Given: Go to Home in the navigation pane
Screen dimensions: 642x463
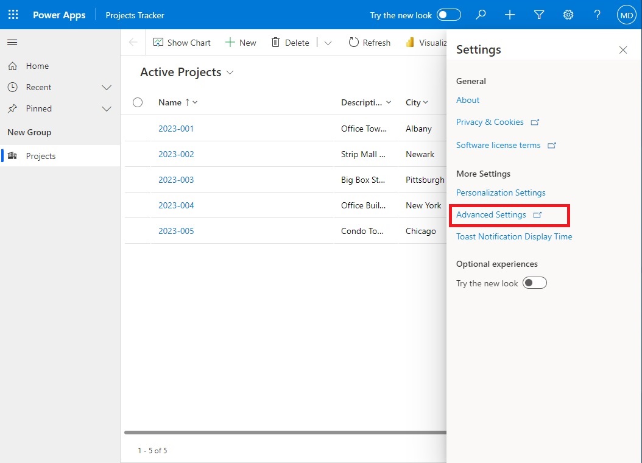Looking at the screenshot, I should pyautogui.click(x=37, y=66).
